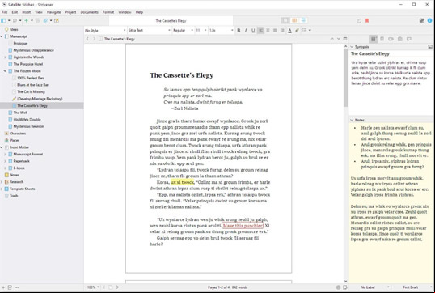This screenshot has width=435, height=293.
Task: Select the yellow highlighter tool
Action: pos(297,31)
